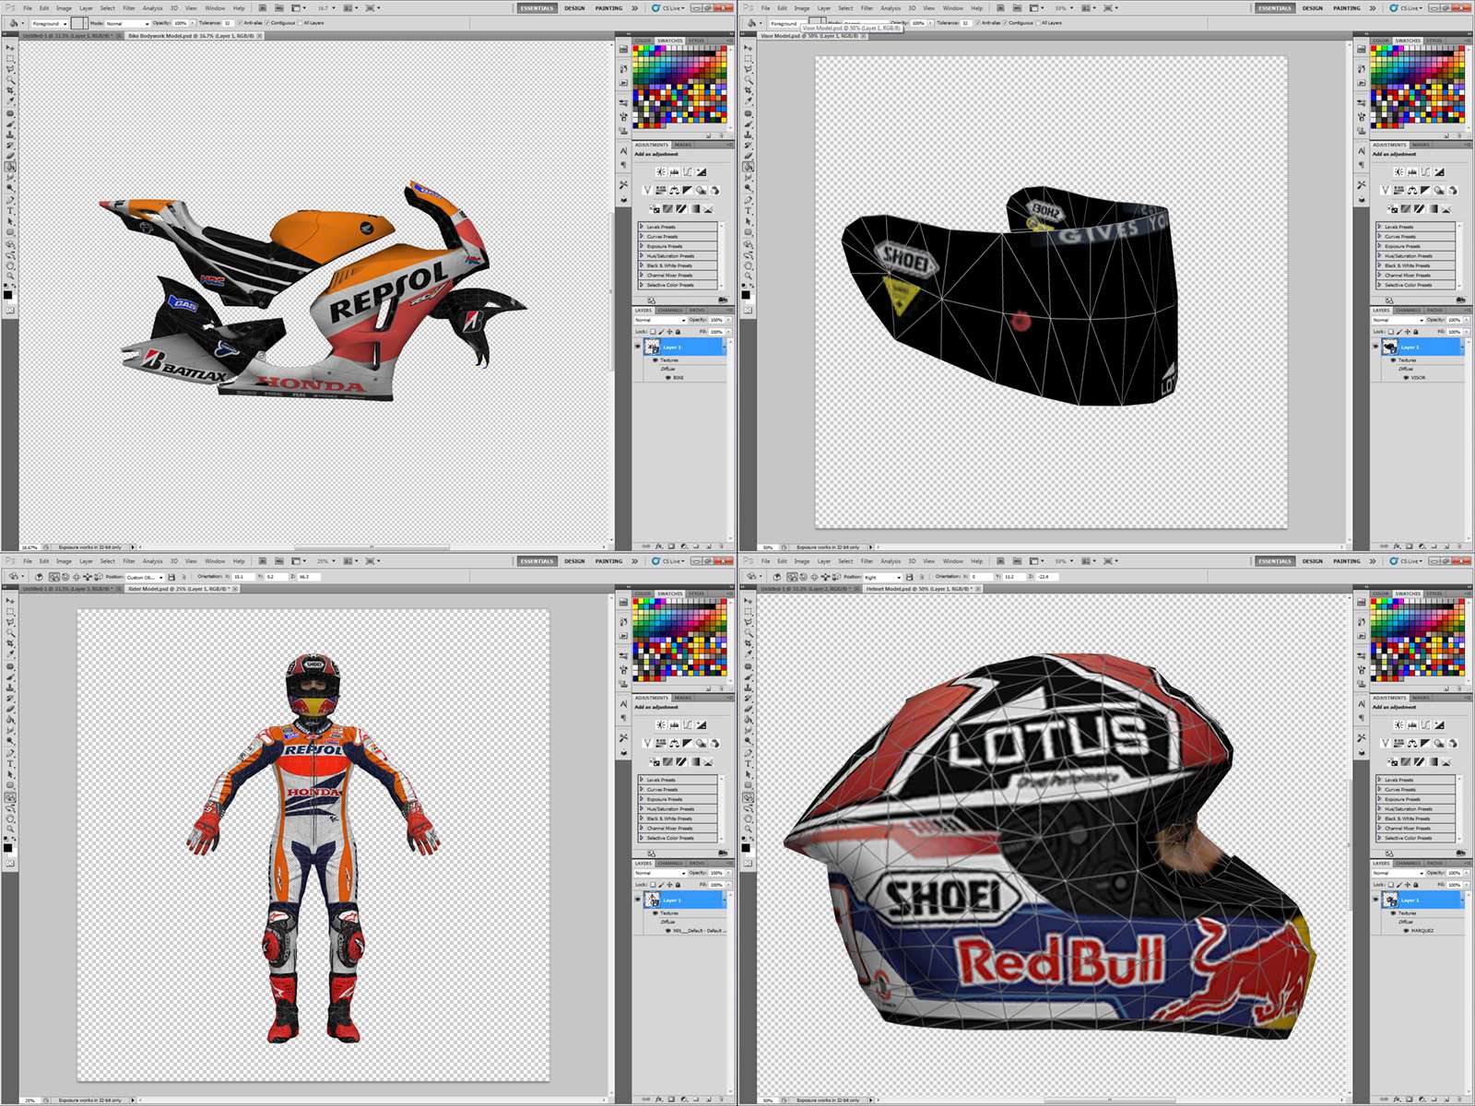Open Position dropdown in rider options bar
Screen dimensions: 1475x1106
pos(145,577)
